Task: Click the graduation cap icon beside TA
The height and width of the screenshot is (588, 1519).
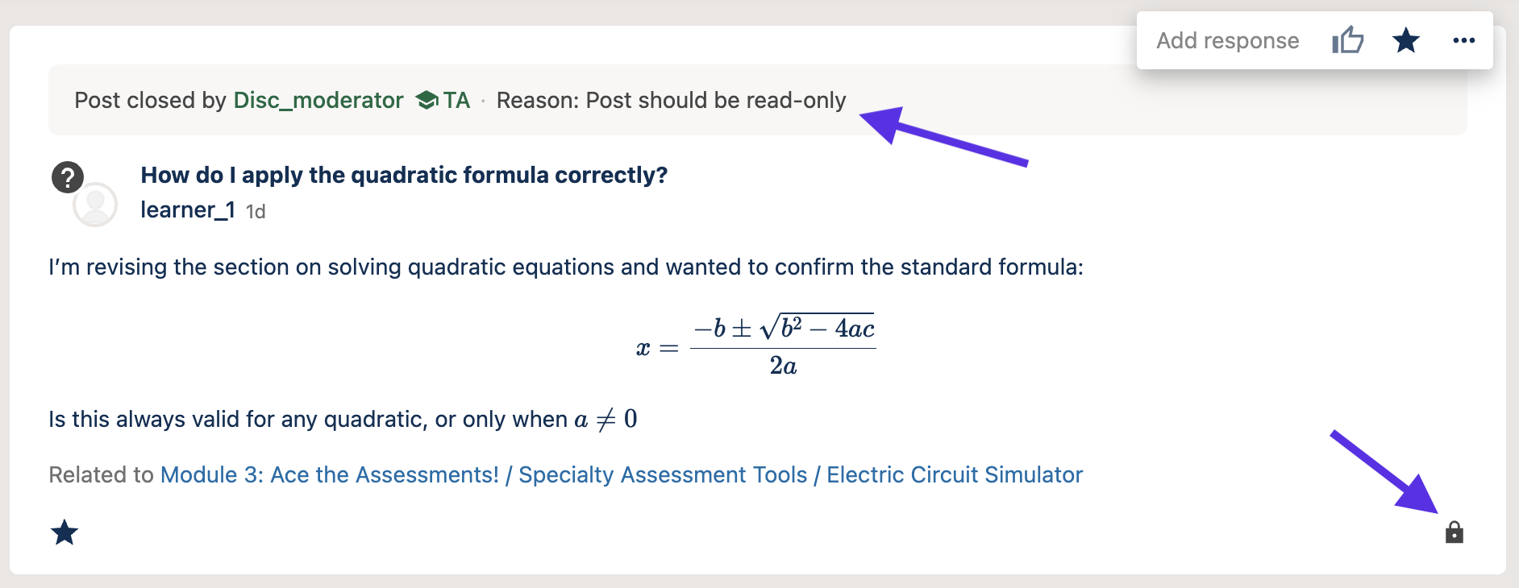Action: 427,100
